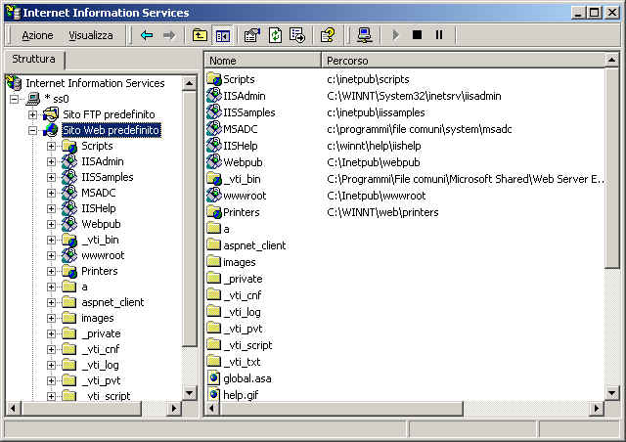Expand the MSADC tree node
Screen dimensions: 626x442
(x=51, y=193)
